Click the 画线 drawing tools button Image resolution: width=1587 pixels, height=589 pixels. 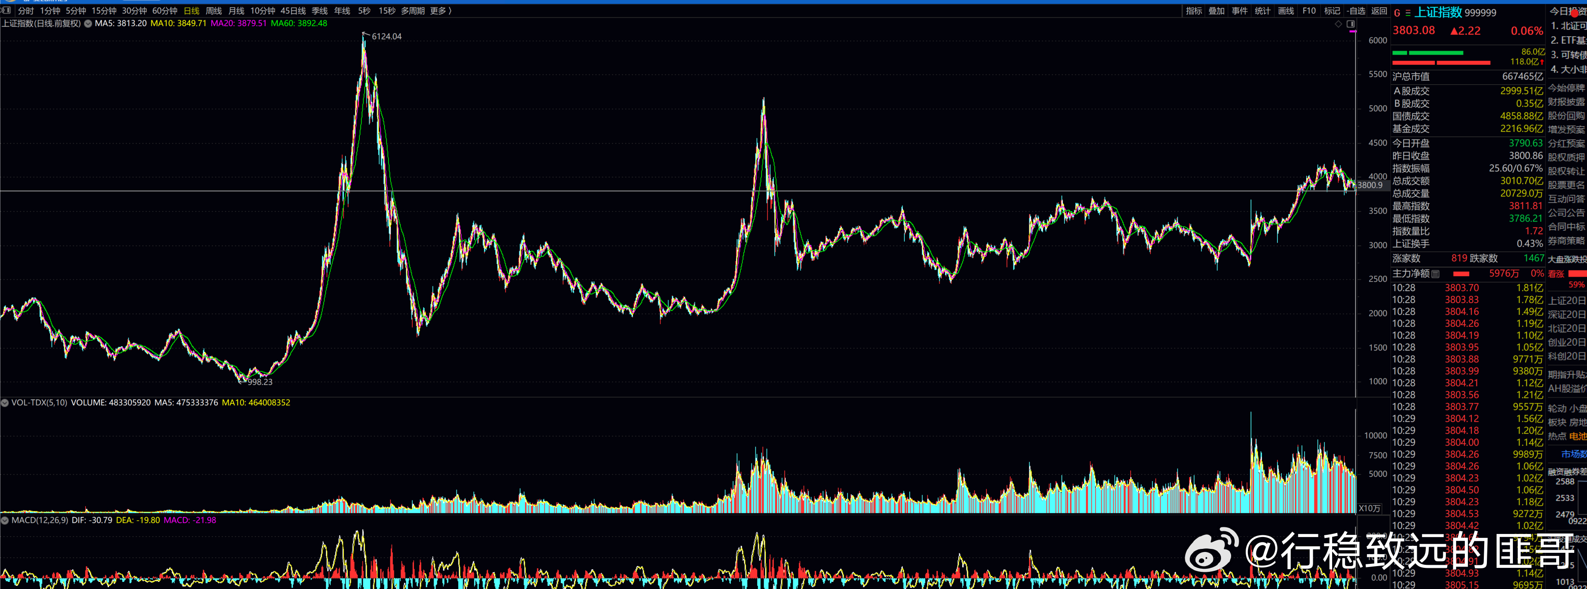coord(1286,11)
